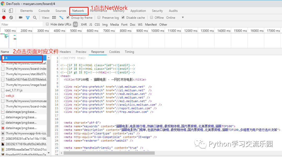Click the icon beside app-link-ico request
282x157 pixels.
(x=3, y=133)
